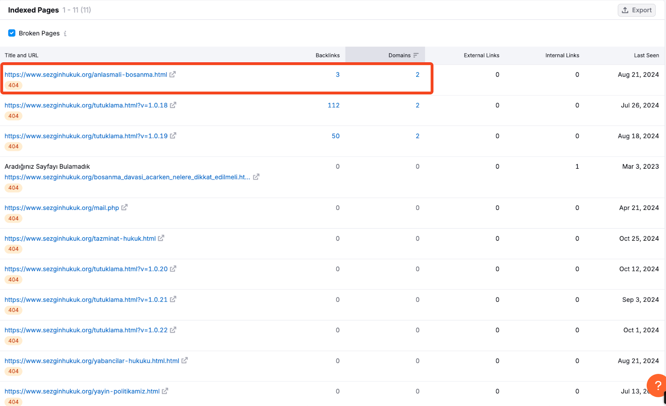Open external link icon for tutuklama.html?v=1.0.19
The width and height of the screenshot is (666, 406).
click(173, 135)
